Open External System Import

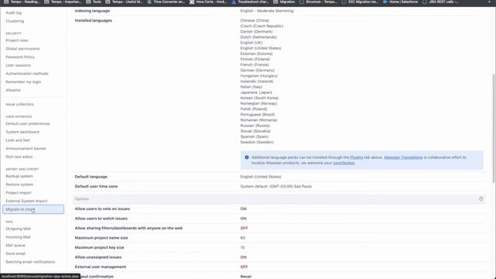click(26, 201)
